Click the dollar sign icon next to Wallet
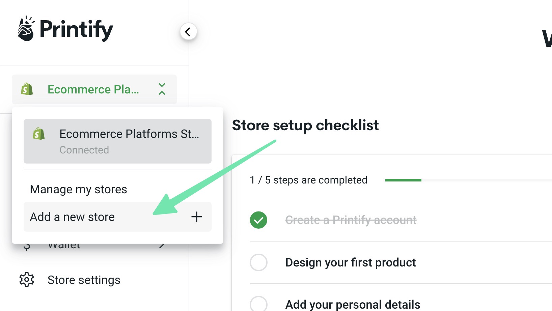The image size is (552, 311). click(27, 245)
